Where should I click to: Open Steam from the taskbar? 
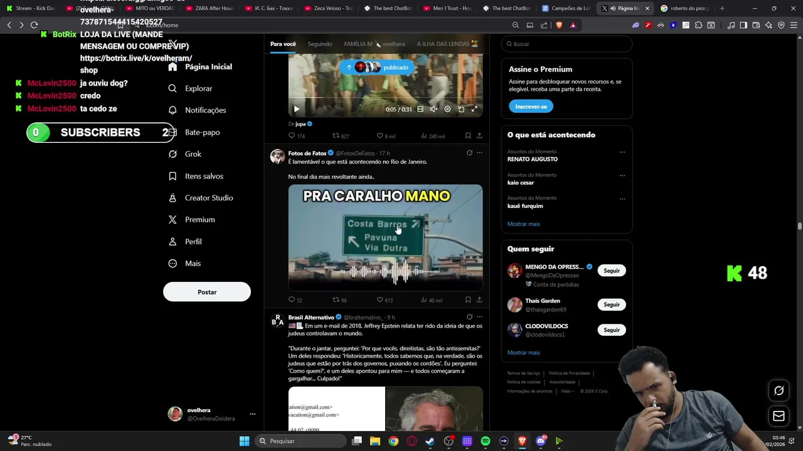pyautogui.click(x=430, y=441)
